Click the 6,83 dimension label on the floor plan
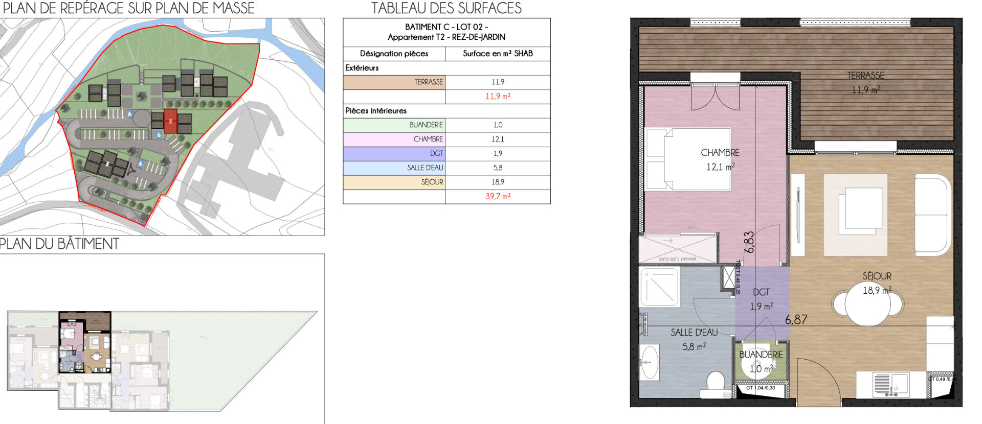982x424 pixels. coord(749,242)
